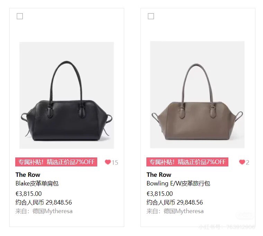Open 德国Mytheresa source link on left card

pos(53,211)
